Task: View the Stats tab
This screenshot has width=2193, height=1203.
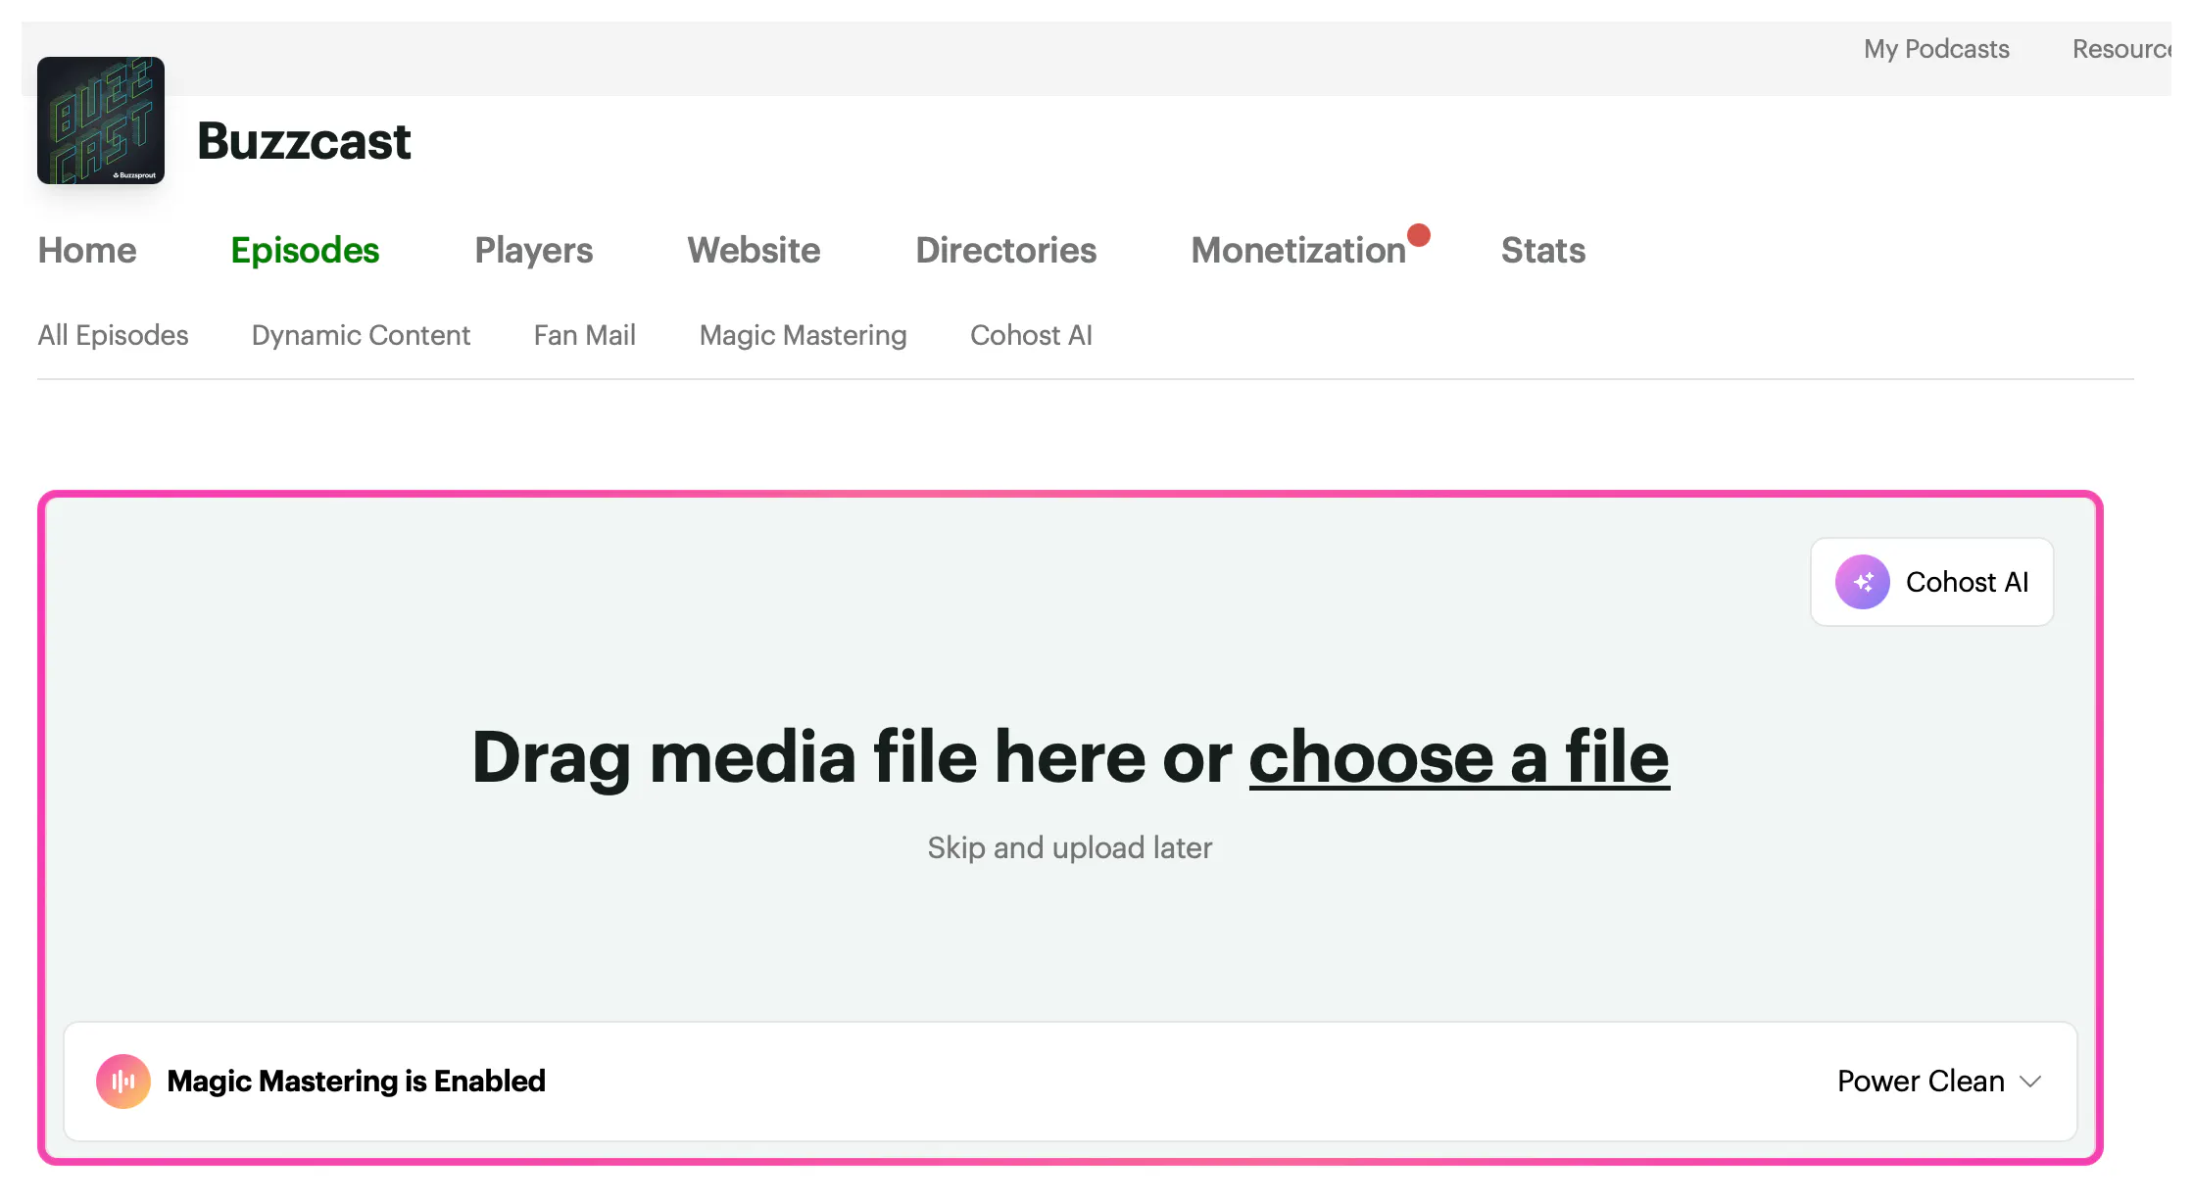Action: coord(1543,251)
